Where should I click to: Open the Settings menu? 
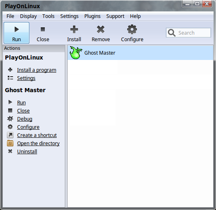point(69,16)
